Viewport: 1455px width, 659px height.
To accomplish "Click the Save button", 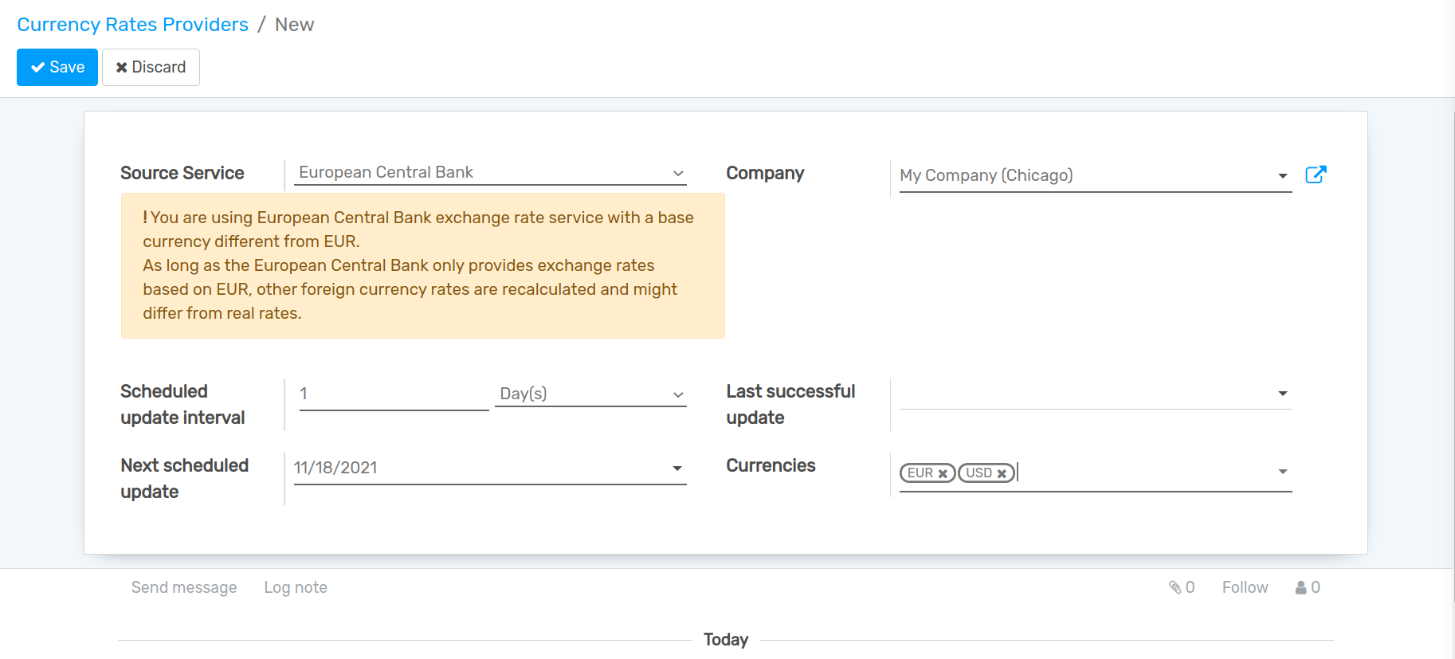I will [57, 67].
